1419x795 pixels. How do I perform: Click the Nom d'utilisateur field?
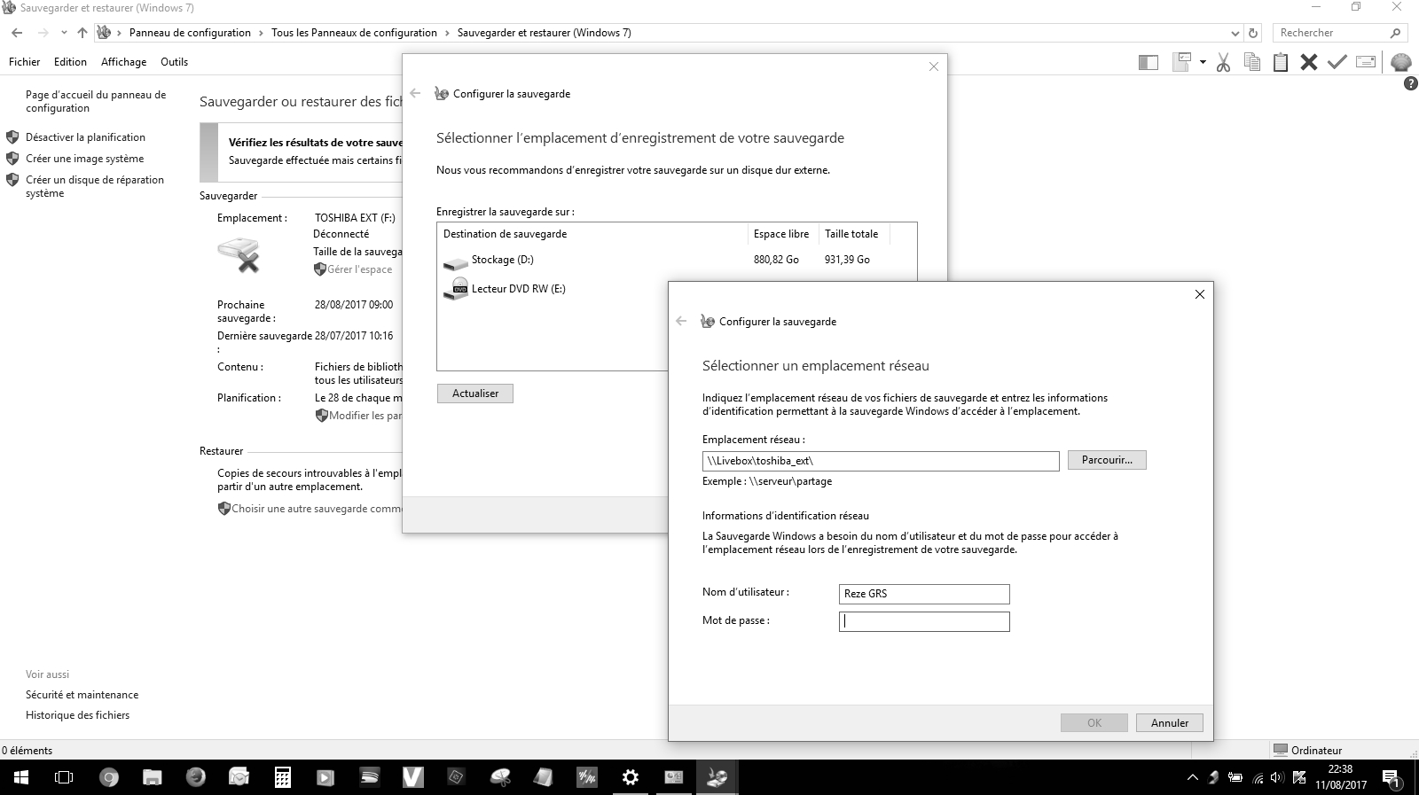pyautogui.click(x=924, y=594)
